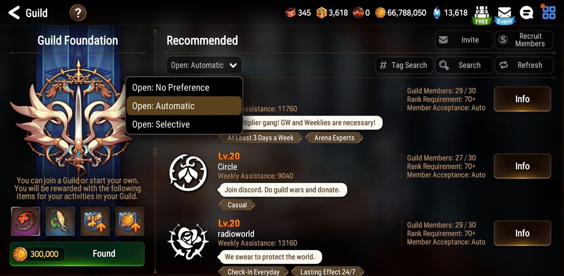Open the blue grid menu icon
This screenshot has height=276, width=564.
point(548,12)
